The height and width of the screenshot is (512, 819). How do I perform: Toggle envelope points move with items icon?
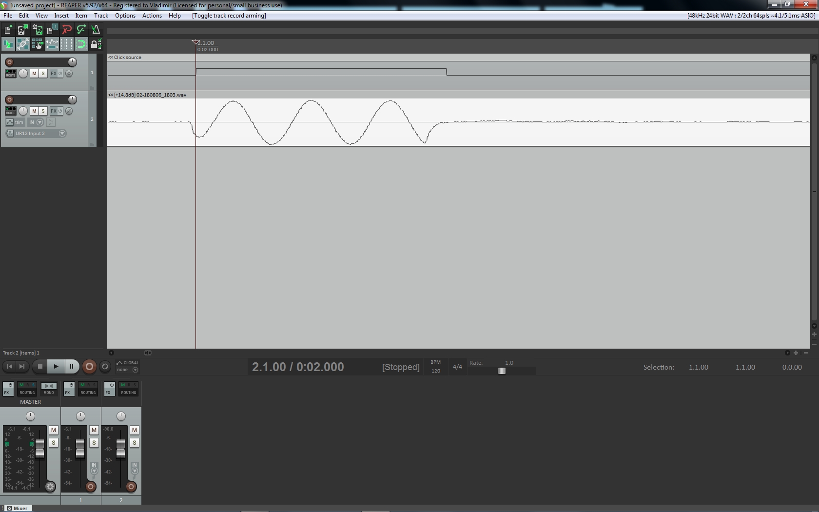(52, 44)
